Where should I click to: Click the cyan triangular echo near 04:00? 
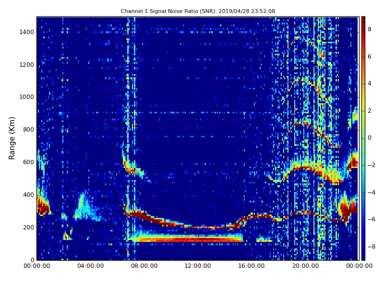point(85,207)
